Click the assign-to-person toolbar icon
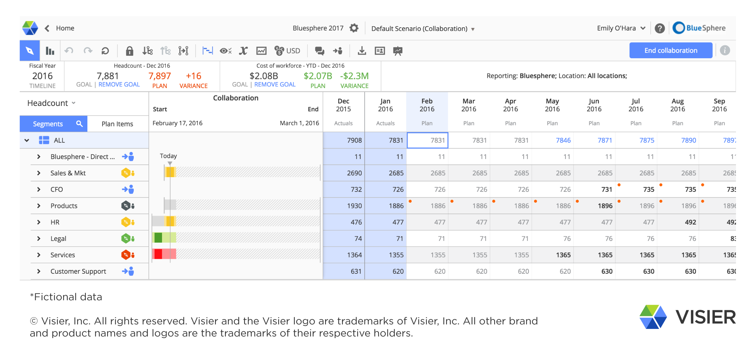 (x=337, y=51)
